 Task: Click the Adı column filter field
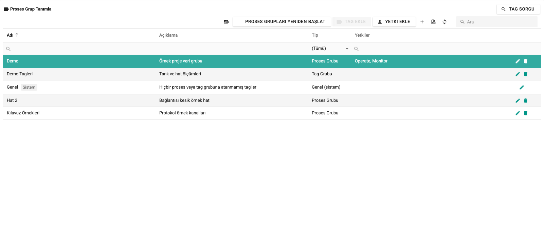pos(79,49)
